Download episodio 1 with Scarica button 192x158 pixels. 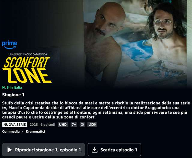114,150
